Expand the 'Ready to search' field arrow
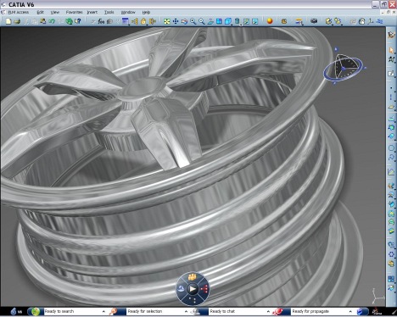Viewport: 397px width, 317px height. tap(103, 311)
